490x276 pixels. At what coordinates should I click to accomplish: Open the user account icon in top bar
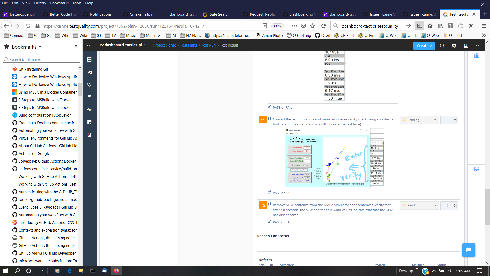465,45
